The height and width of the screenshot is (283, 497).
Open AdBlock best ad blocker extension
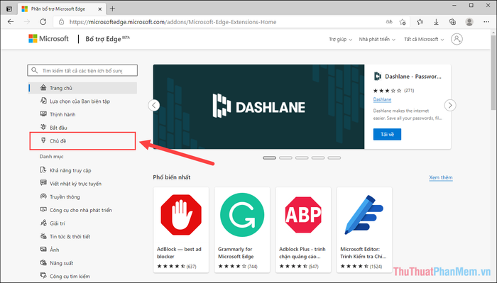pos(181,230)
